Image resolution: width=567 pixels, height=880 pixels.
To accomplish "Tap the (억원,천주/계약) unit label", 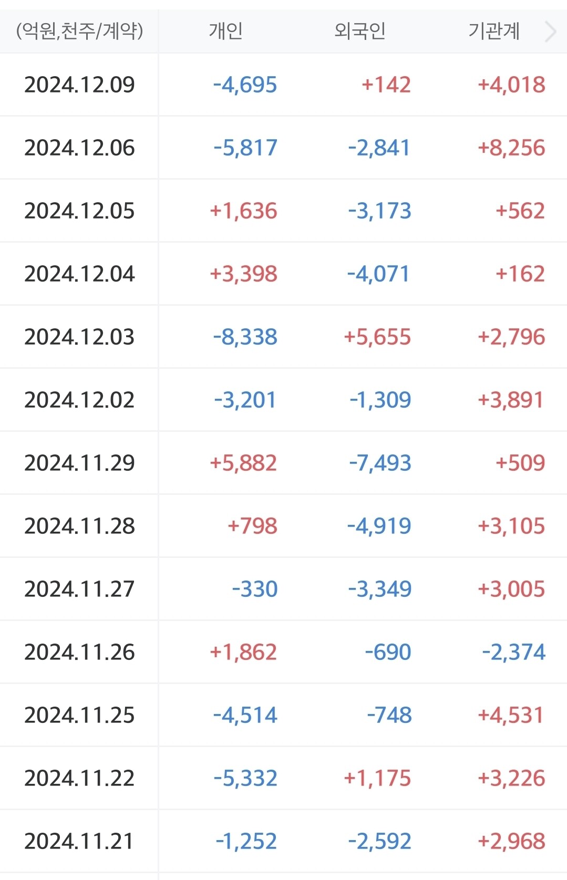I will [x=79, y=32].
